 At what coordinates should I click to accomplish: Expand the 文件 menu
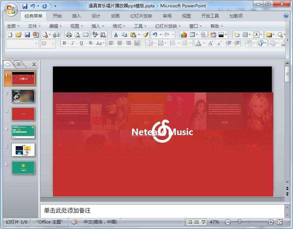(34, 26)
